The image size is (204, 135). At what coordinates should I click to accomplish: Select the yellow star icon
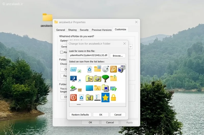pos(105,97)
